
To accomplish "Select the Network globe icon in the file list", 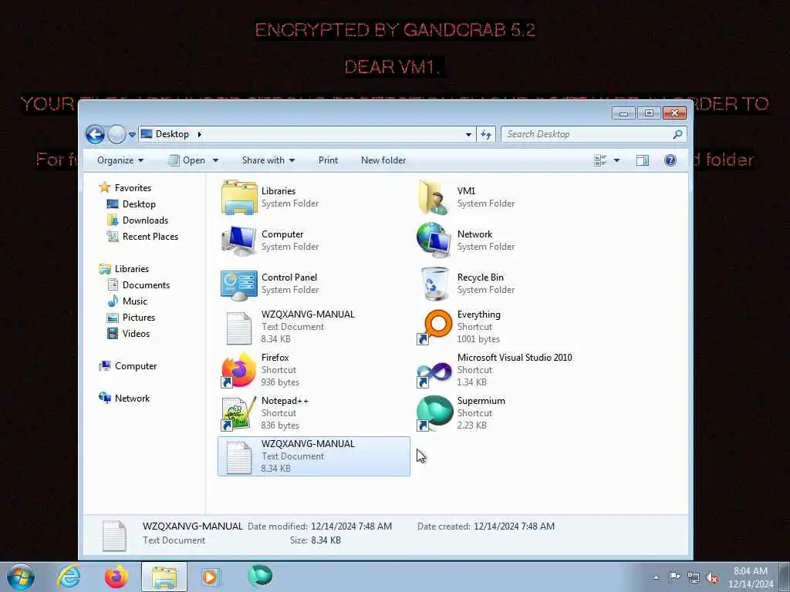I will click(434, 240).
